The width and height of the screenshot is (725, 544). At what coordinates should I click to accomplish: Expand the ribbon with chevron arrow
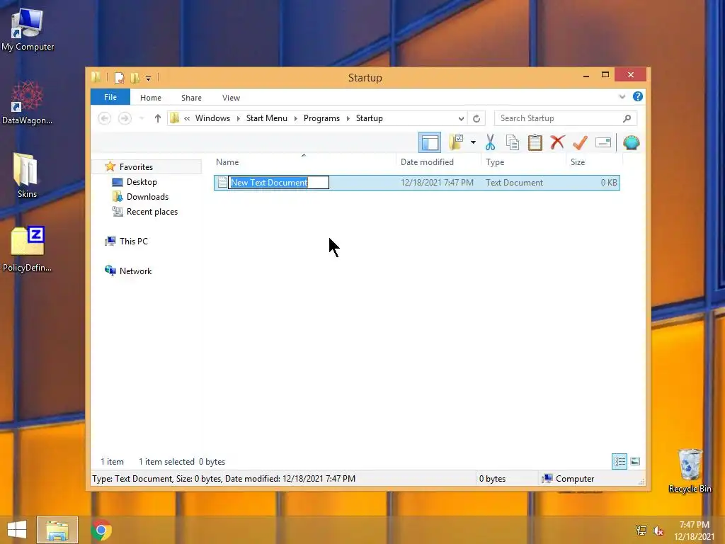[622, 96]
